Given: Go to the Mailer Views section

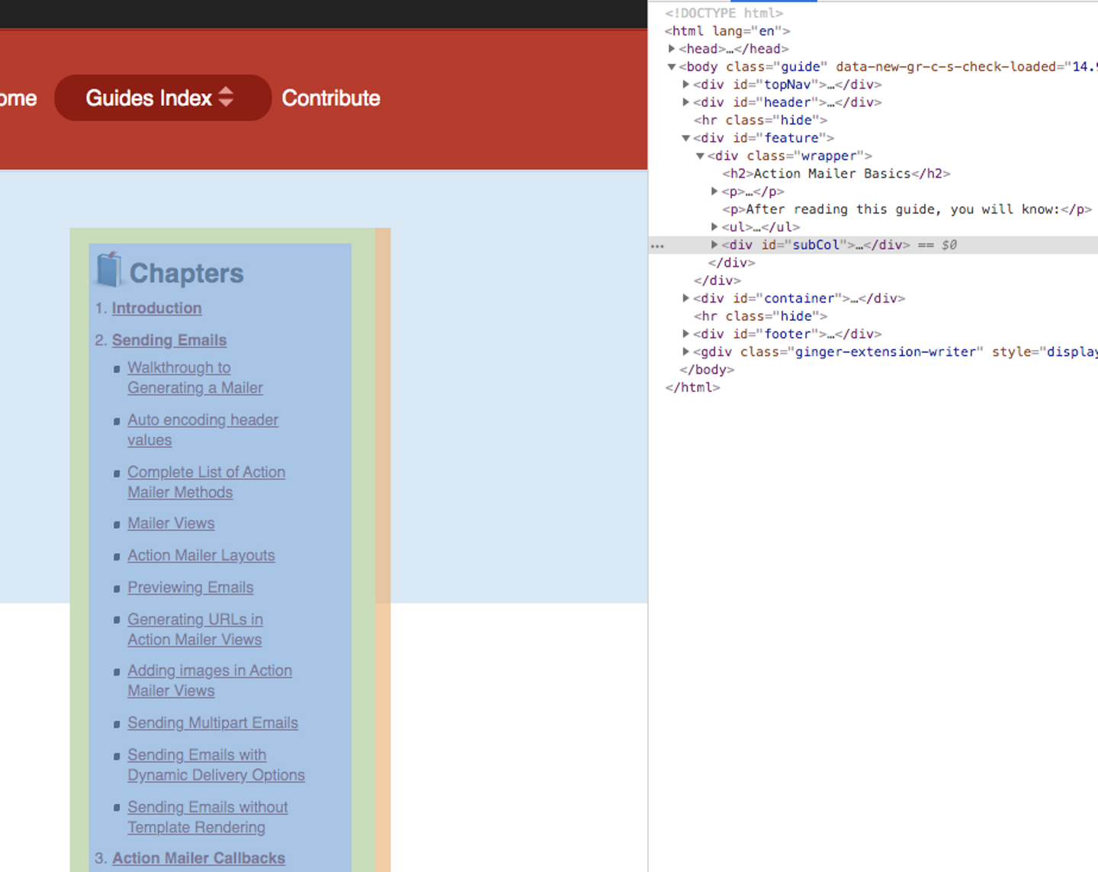Looking at the screenshot, I should [x=171, y=524].
